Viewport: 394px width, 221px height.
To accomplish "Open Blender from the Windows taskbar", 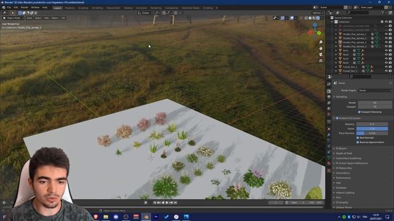I will [x=146, y=217].
